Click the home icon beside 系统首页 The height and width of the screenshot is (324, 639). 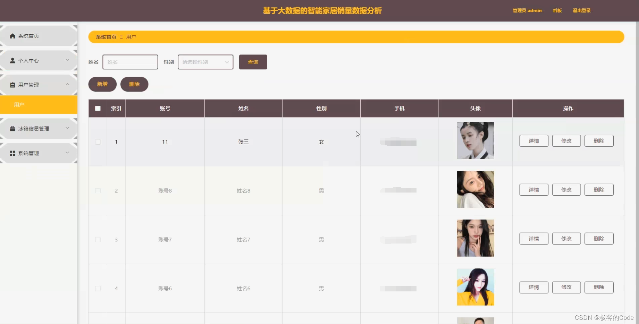tap(12, 36)
